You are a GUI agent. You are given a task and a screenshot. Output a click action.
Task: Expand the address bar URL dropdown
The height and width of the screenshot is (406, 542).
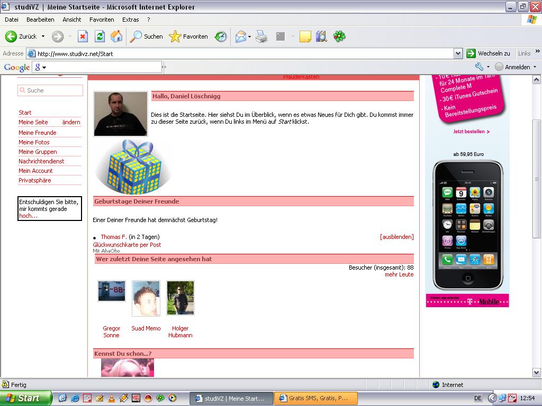click(x=458, y=53)
